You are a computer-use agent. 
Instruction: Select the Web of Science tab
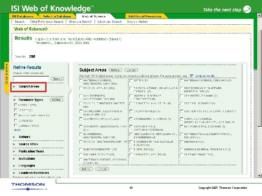click(94, 16)
